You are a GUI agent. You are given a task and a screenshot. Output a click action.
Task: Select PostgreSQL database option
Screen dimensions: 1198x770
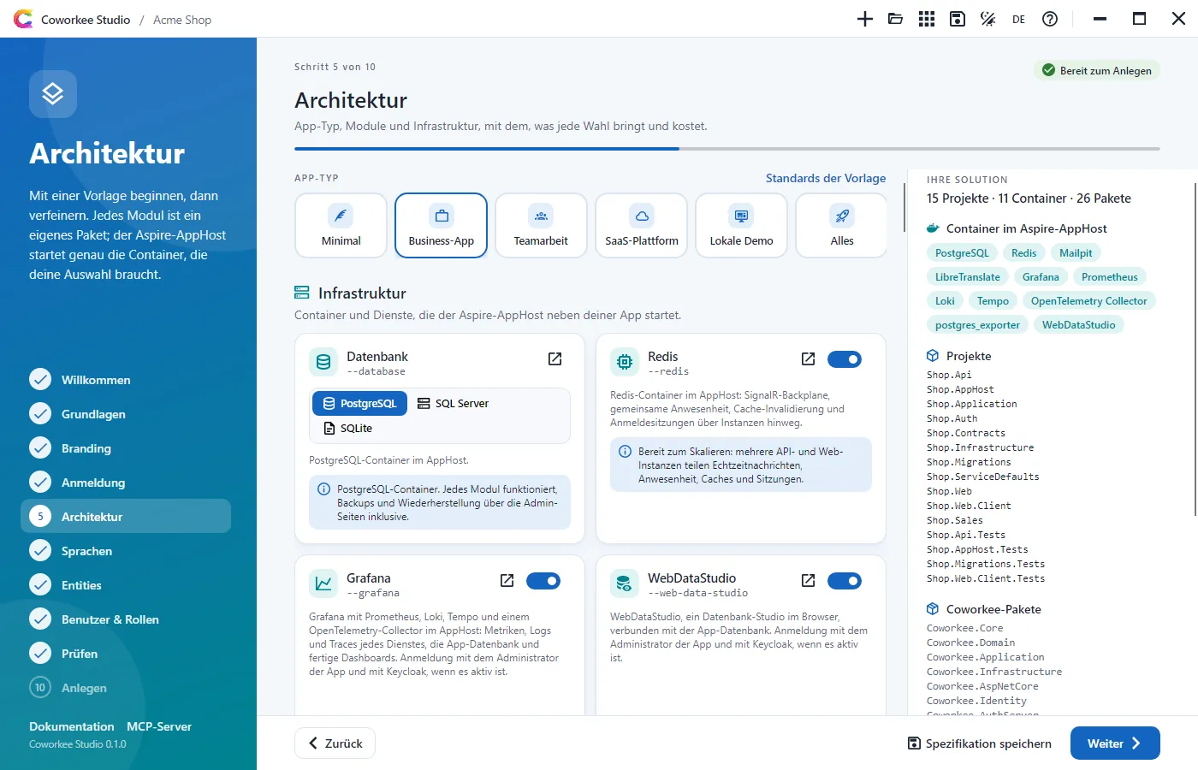[x=360, y=403]
